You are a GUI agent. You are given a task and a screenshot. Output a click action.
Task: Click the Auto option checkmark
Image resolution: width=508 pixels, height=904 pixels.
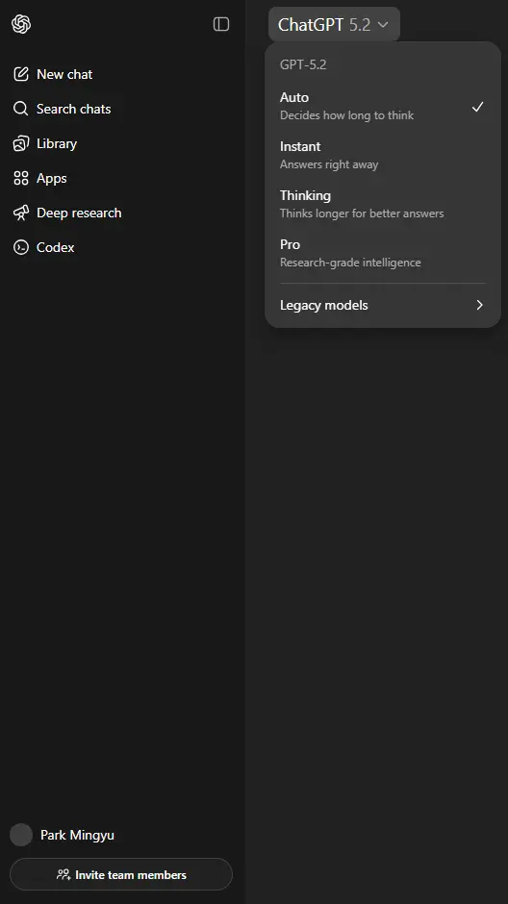point(477,107)
